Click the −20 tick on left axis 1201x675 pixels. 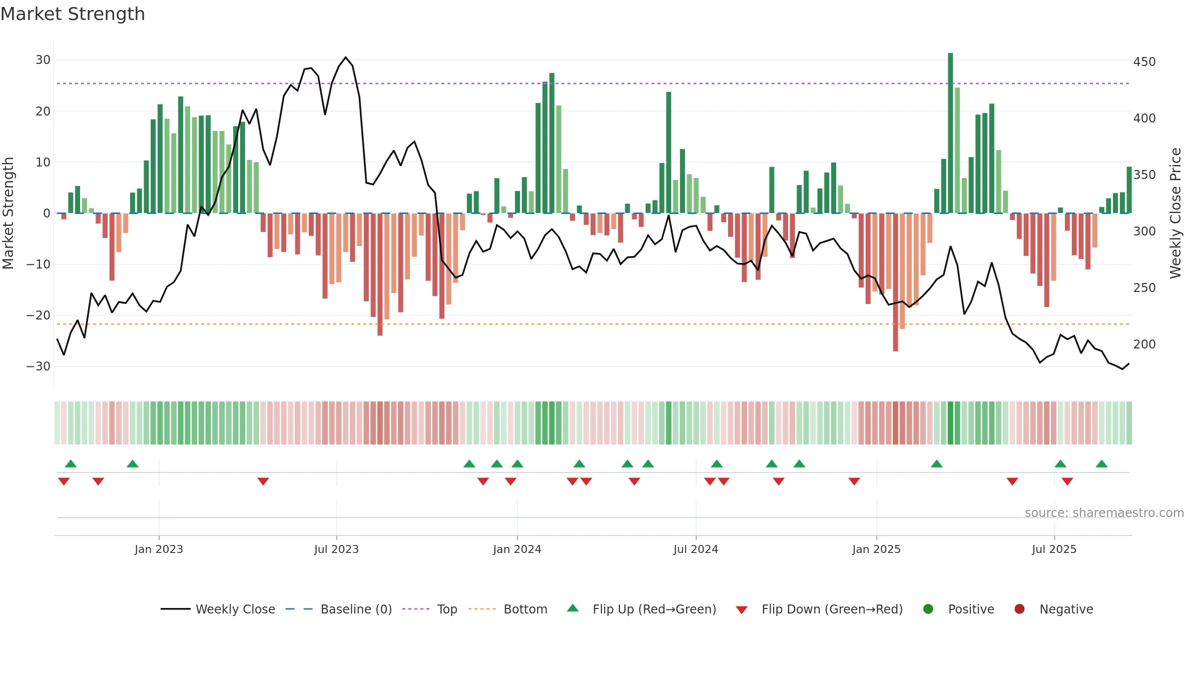tap(39, 315)
